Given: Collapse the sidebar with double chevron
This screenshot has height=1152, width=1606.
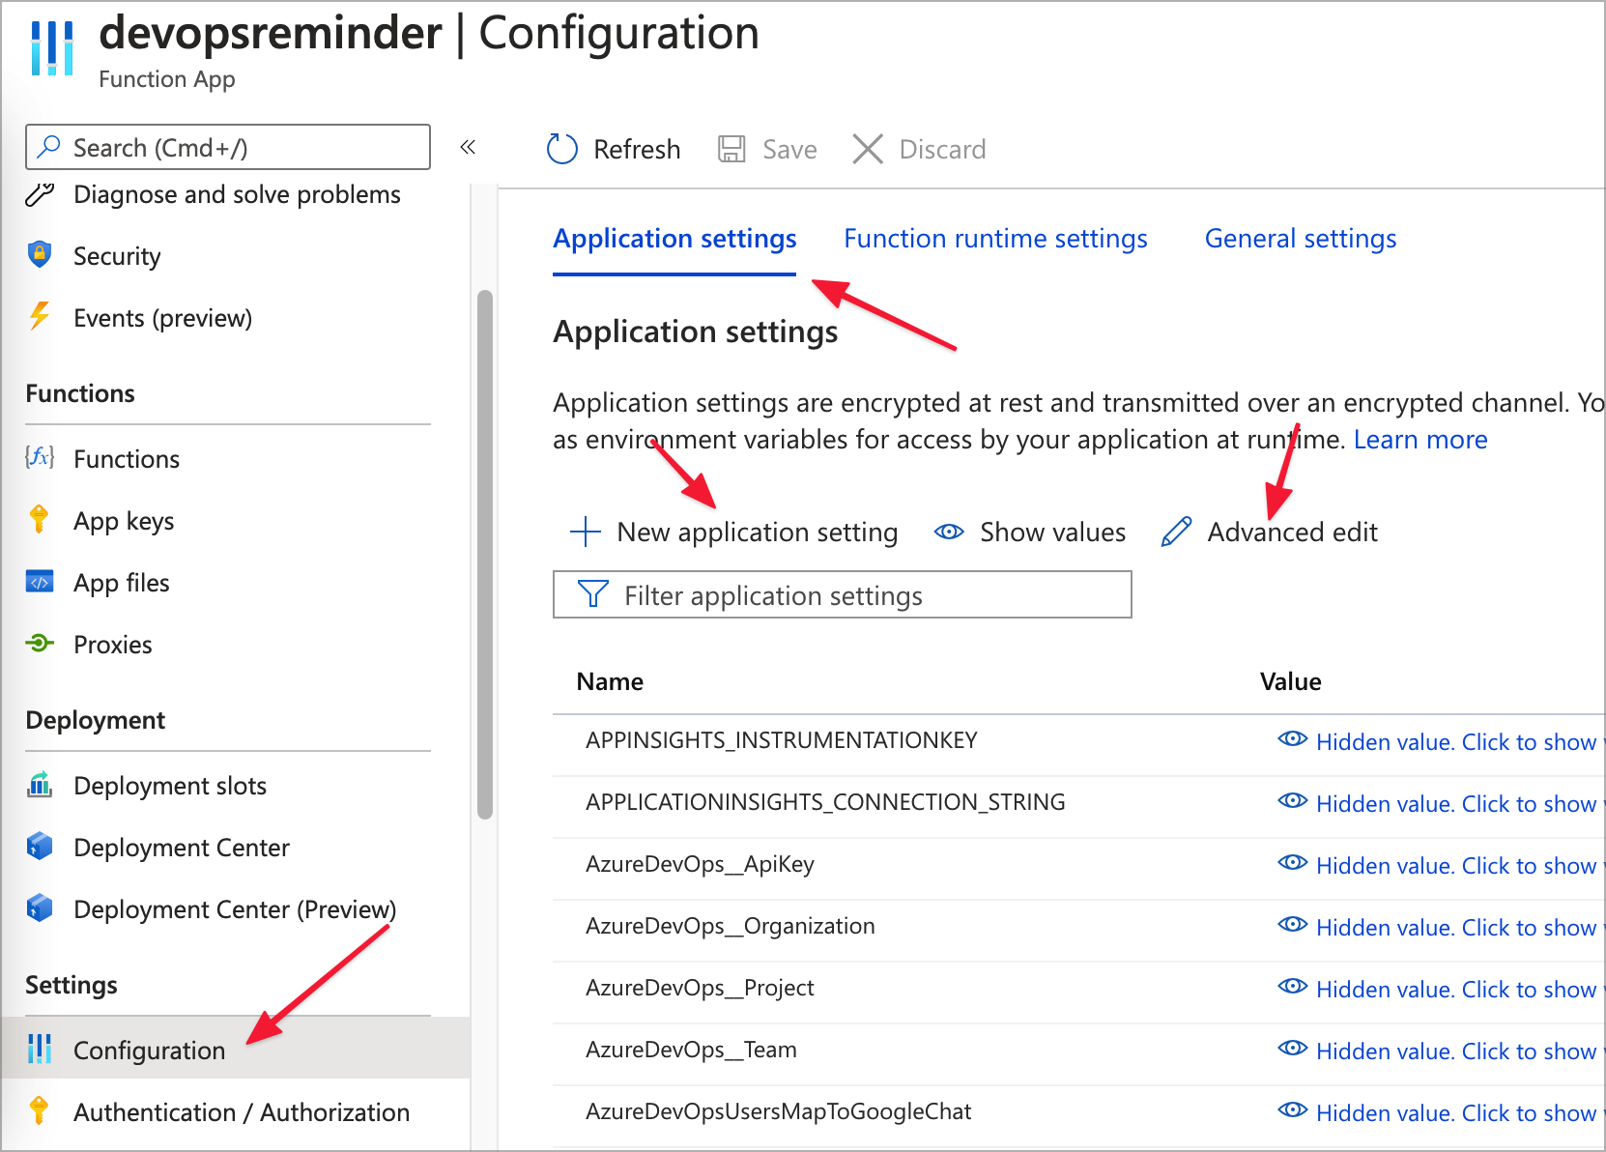Looking at the screenshot, I should click(x=468, y=147).
